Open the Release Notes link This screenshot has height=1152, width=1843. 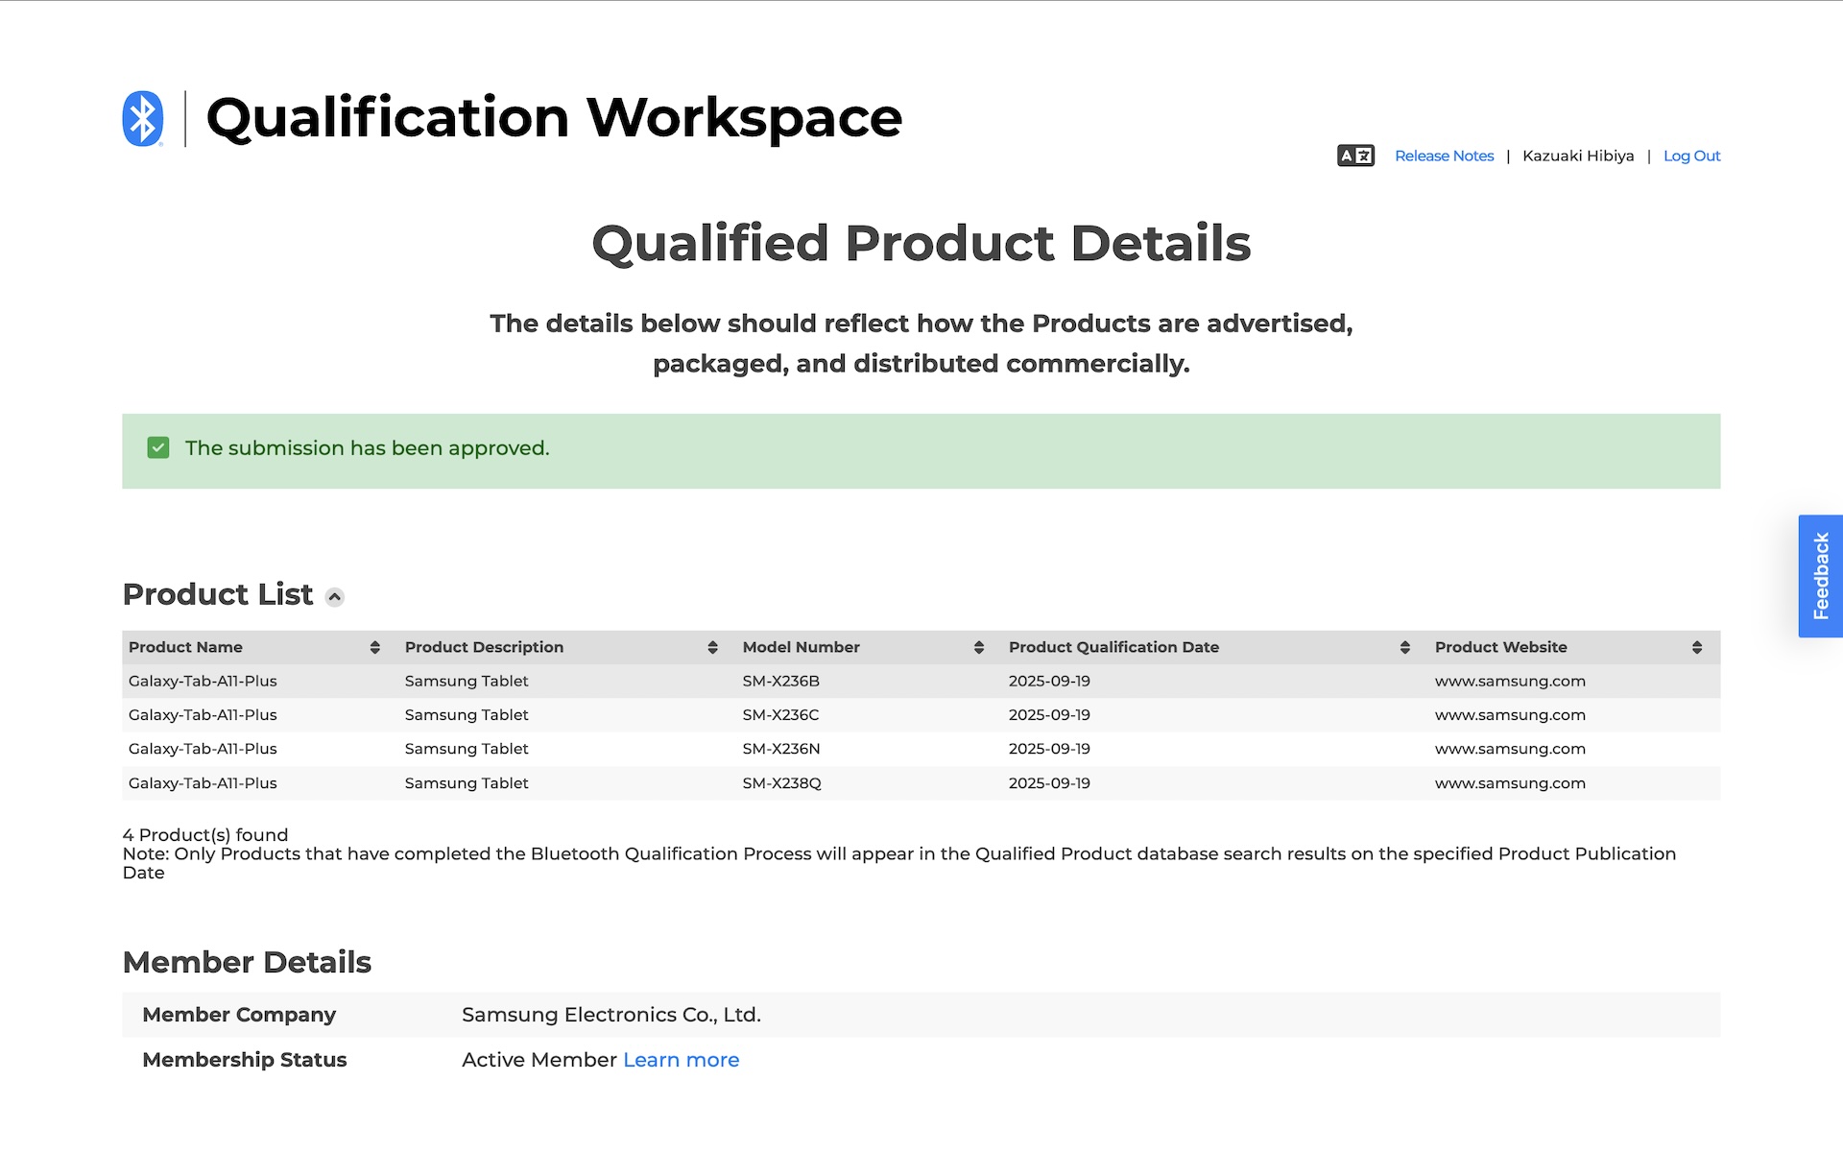pyautogui.click(x=1444, y=156)
